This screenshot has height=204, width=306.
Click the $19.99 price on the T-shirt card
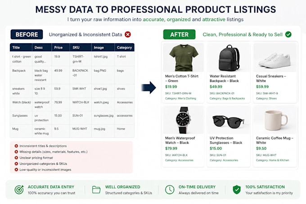171,86
